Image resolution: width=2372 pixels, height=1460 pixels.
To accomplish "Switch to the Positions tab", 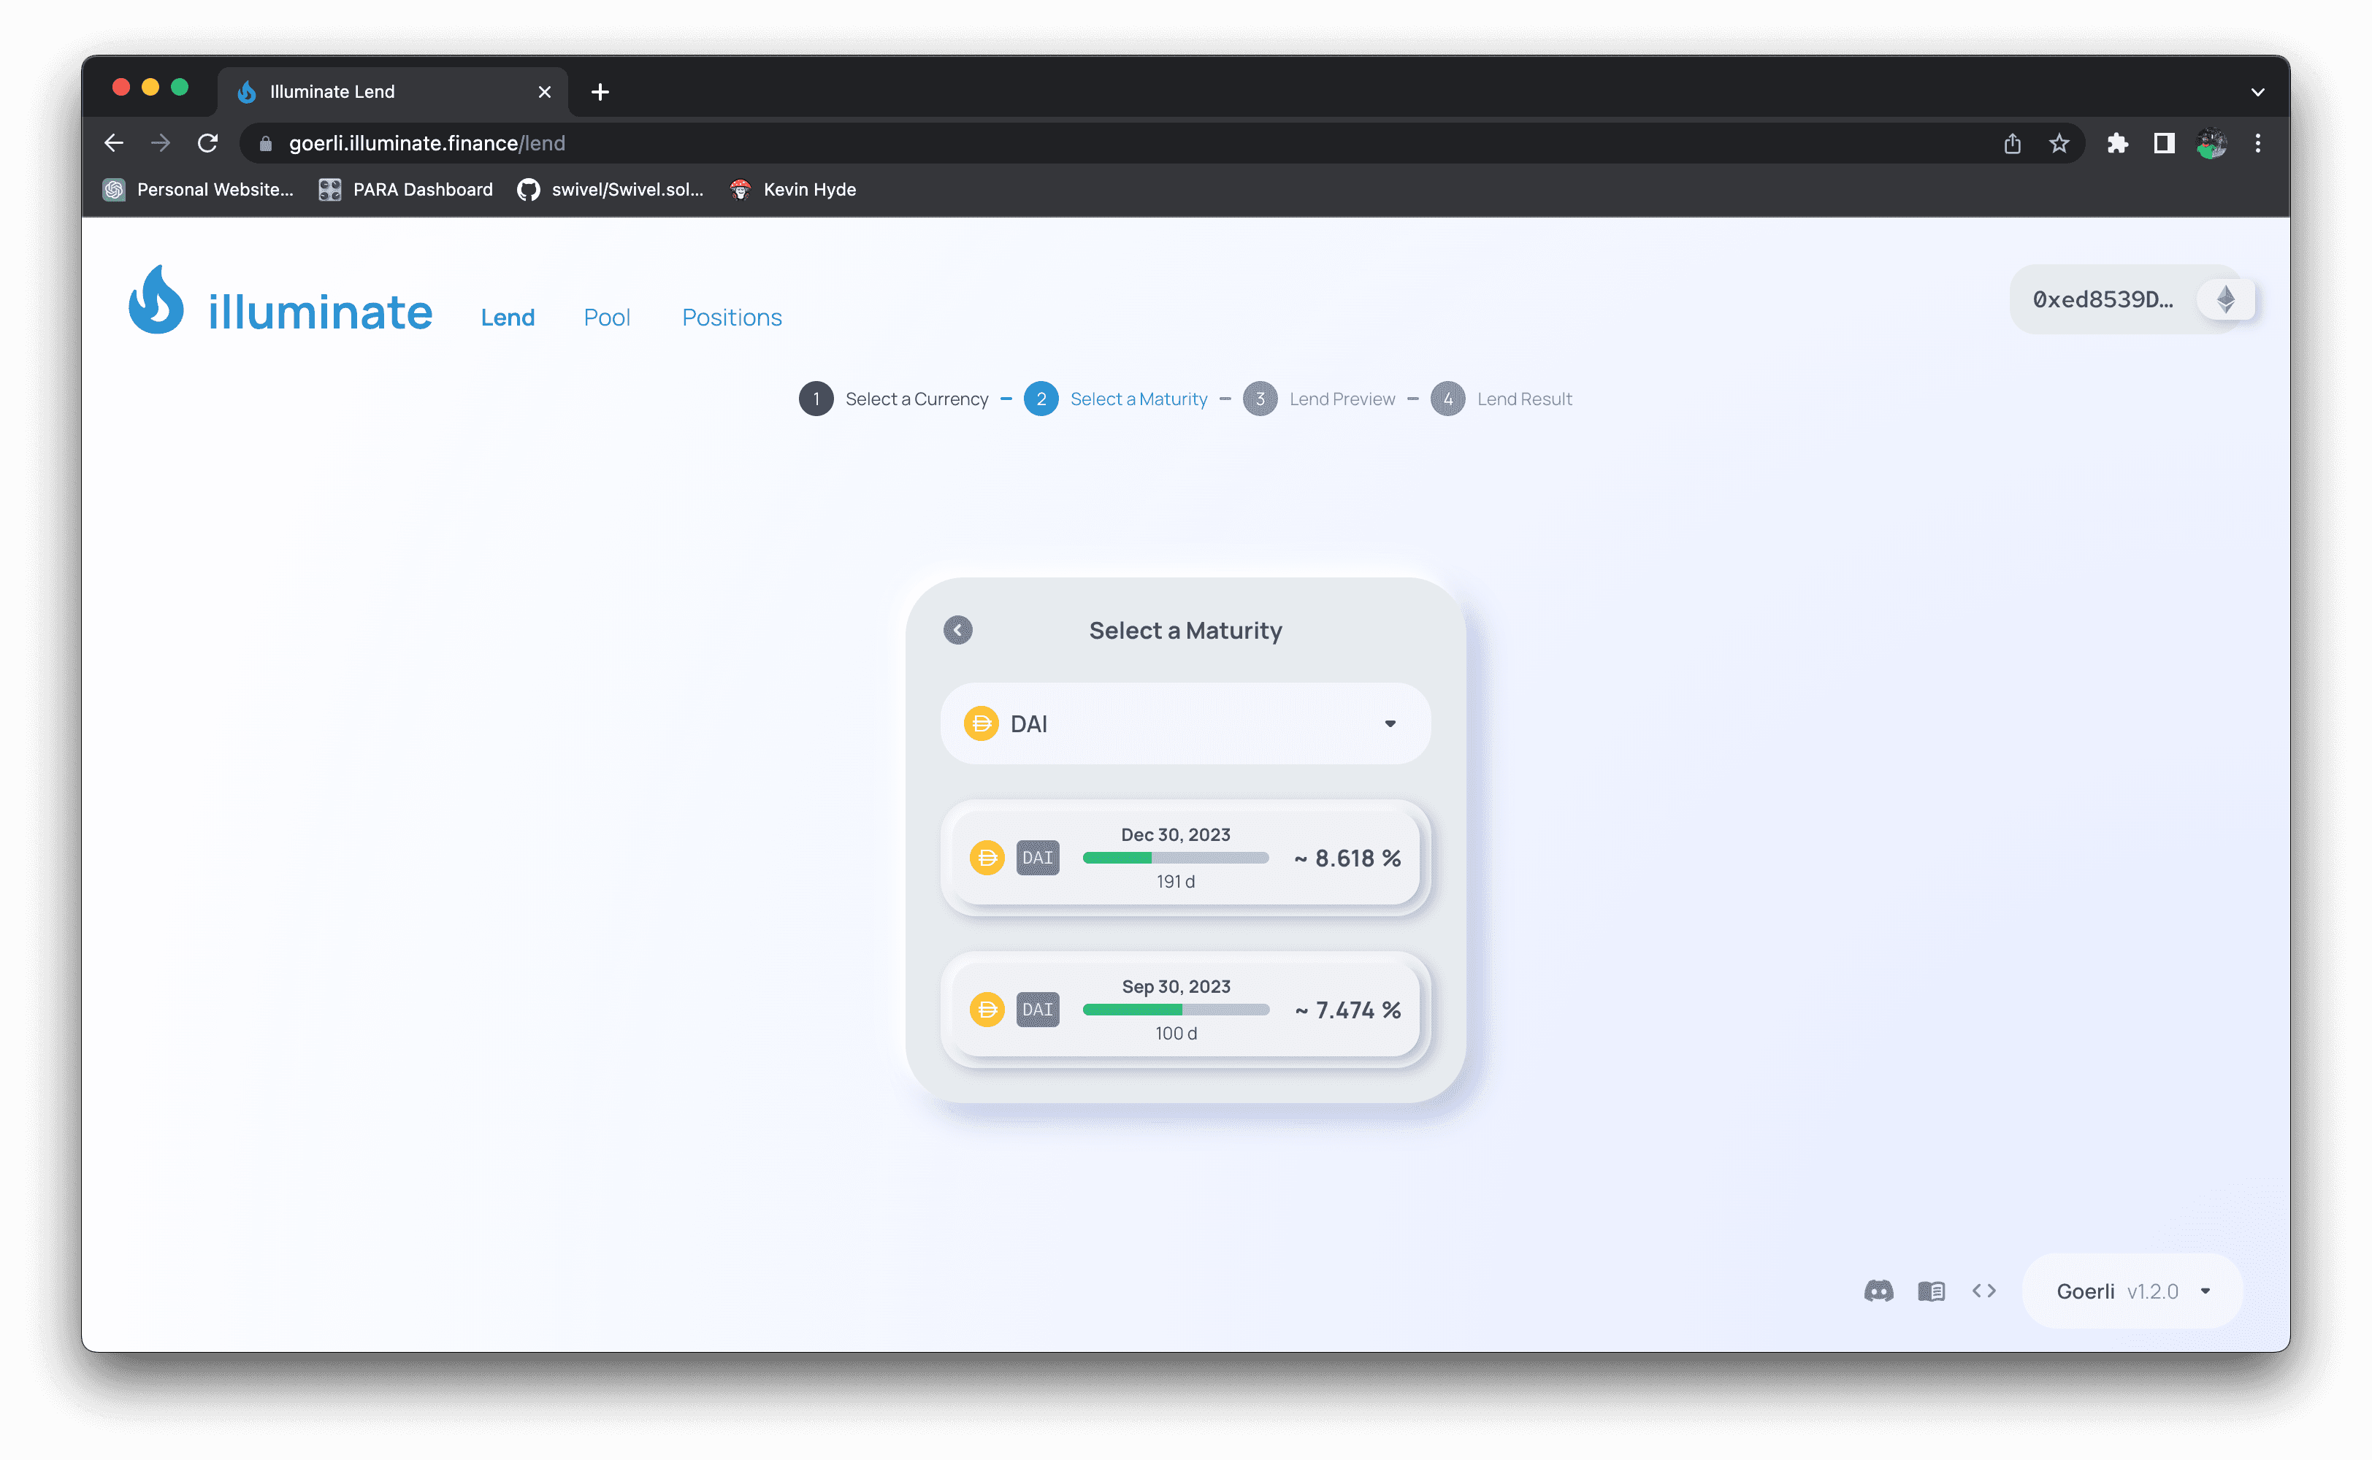I will pyautogui.click(x=732, y=317).
